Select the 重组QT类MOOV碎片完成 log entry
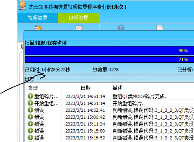The width and height of the screenshot is (194, 142). point(110,96)
